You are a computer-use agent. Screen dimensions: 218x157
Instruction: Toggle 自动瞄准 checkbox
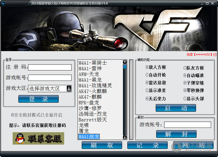185,75
